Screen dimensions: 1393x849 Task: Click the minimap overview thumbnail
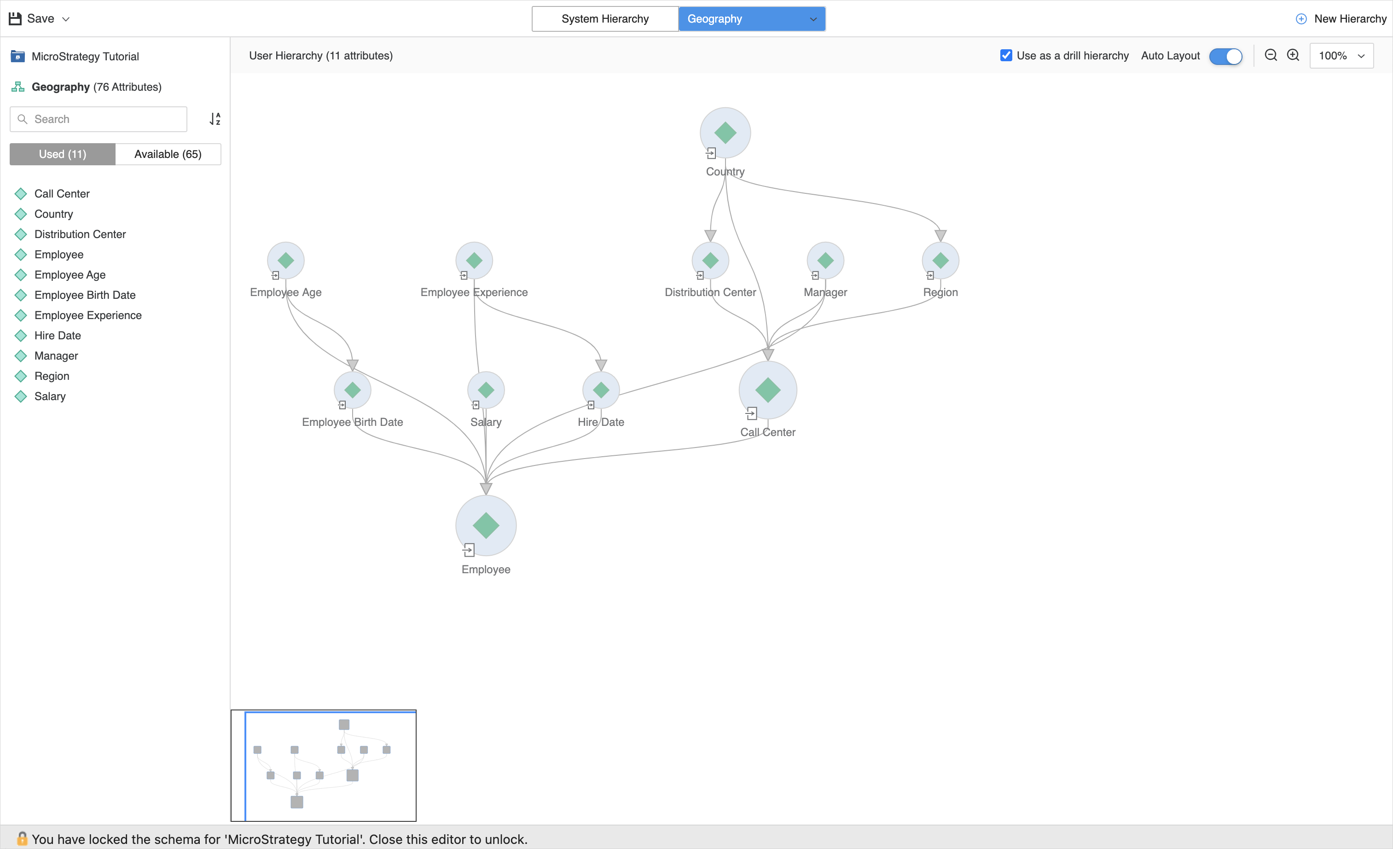[323, 765]
